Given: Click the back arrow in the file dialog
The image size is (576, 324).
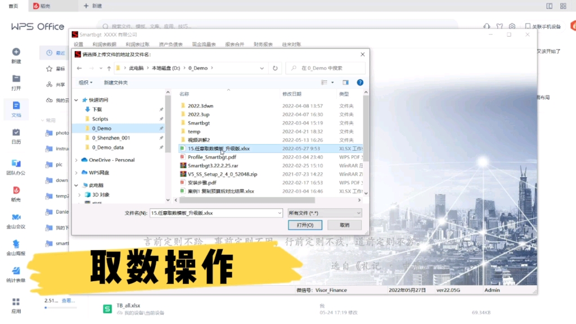Looking at the screenshot, I should click(x=79, y=68).
